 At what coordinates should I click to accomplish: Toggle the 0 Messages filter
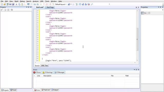60,72
